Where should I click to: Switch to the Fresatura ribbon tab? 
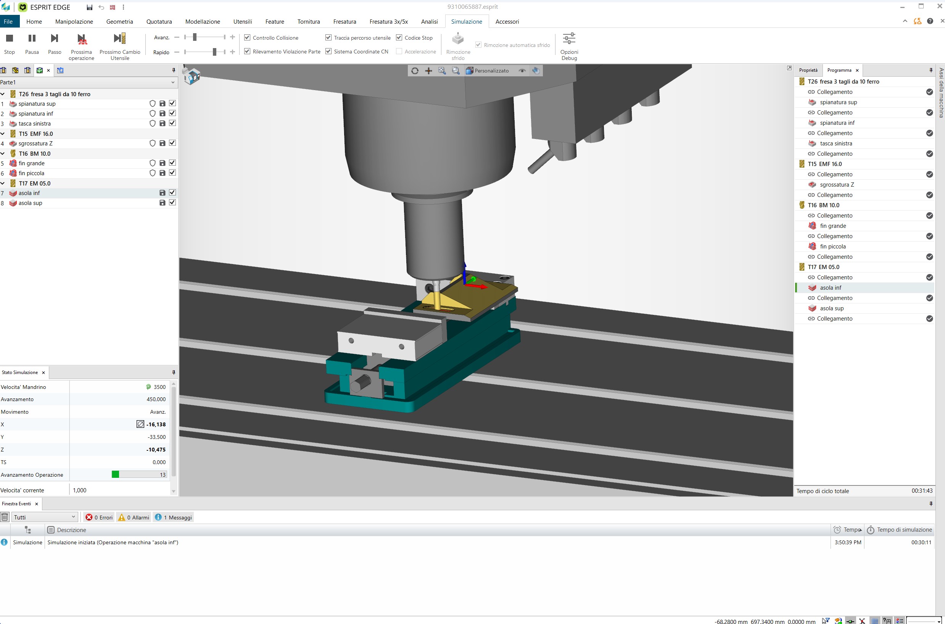(x=345, y=21)
